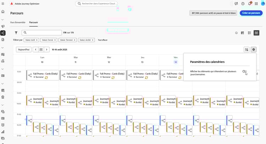Click the 10-16 août 2025 date range

click(59, 50)
